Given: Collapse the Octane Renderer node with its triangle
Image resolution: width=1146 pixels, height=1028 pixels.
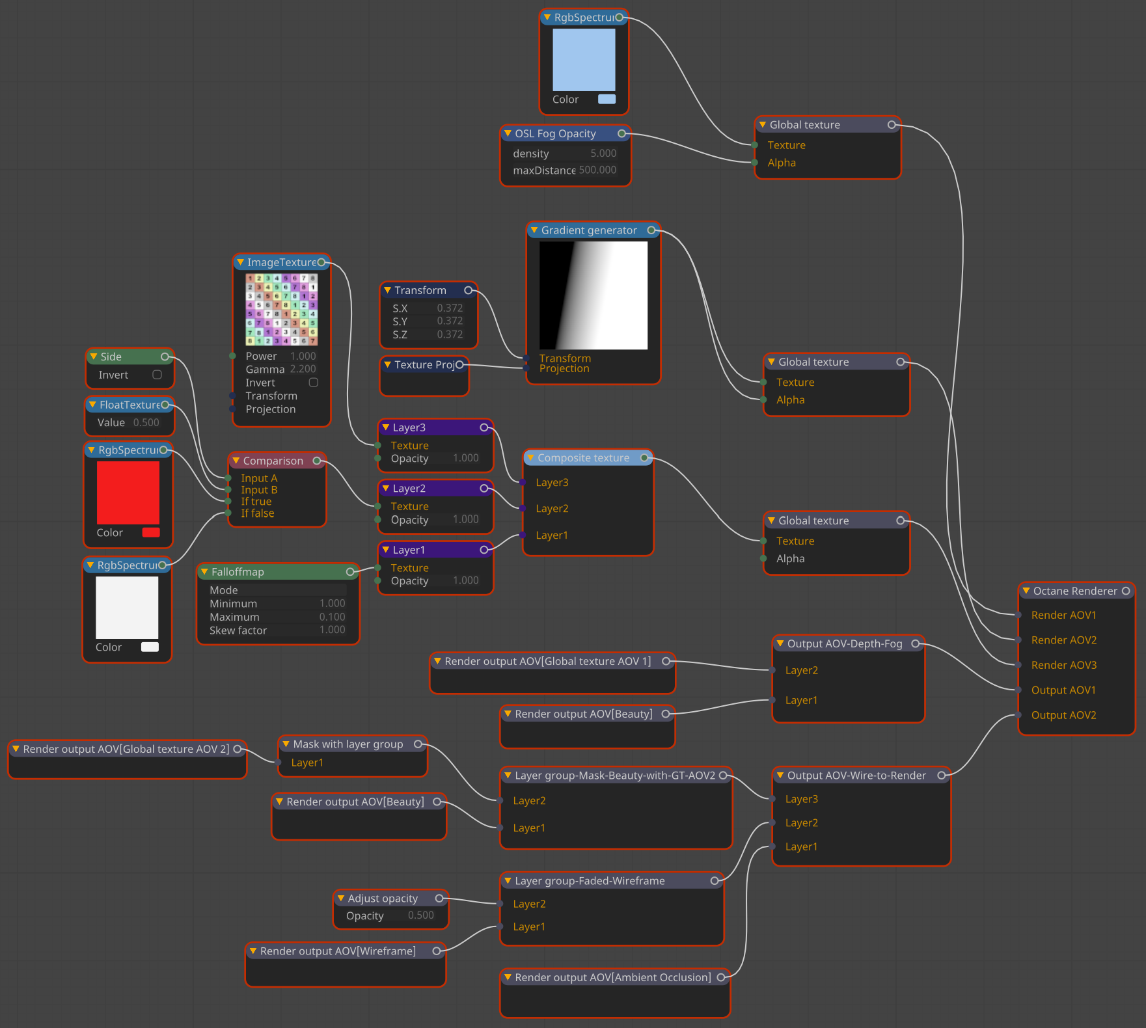Looking at the screenshot, I should (x=1026, y=591).
